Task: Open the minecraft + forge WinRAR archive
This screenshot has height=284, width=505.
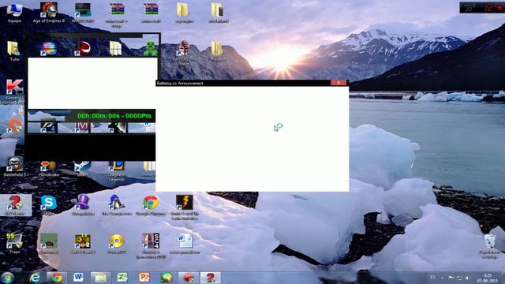Action: pos(117,15)
